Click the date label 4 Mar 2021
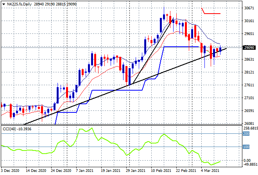Viewport: 258px width, 175px height. [210, 171]
